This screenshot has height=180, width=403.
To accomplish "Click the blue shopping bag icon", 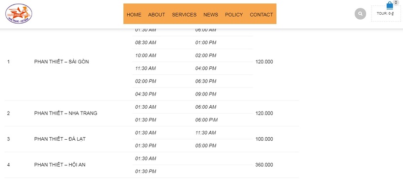I will [390, 5].
